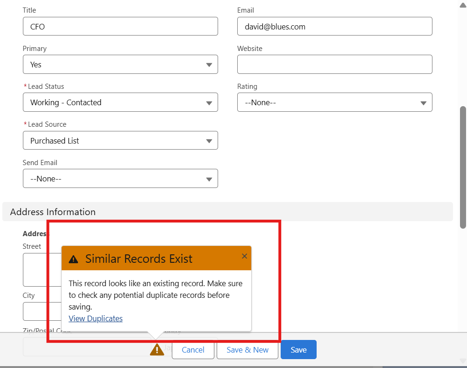Click into the empty Website field

pyautogui.click(x=334, y=65)
